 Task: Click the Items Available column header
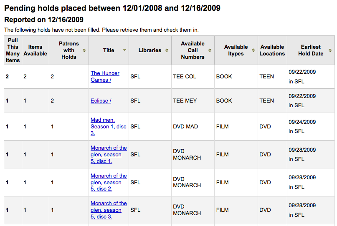coord(35,50)
